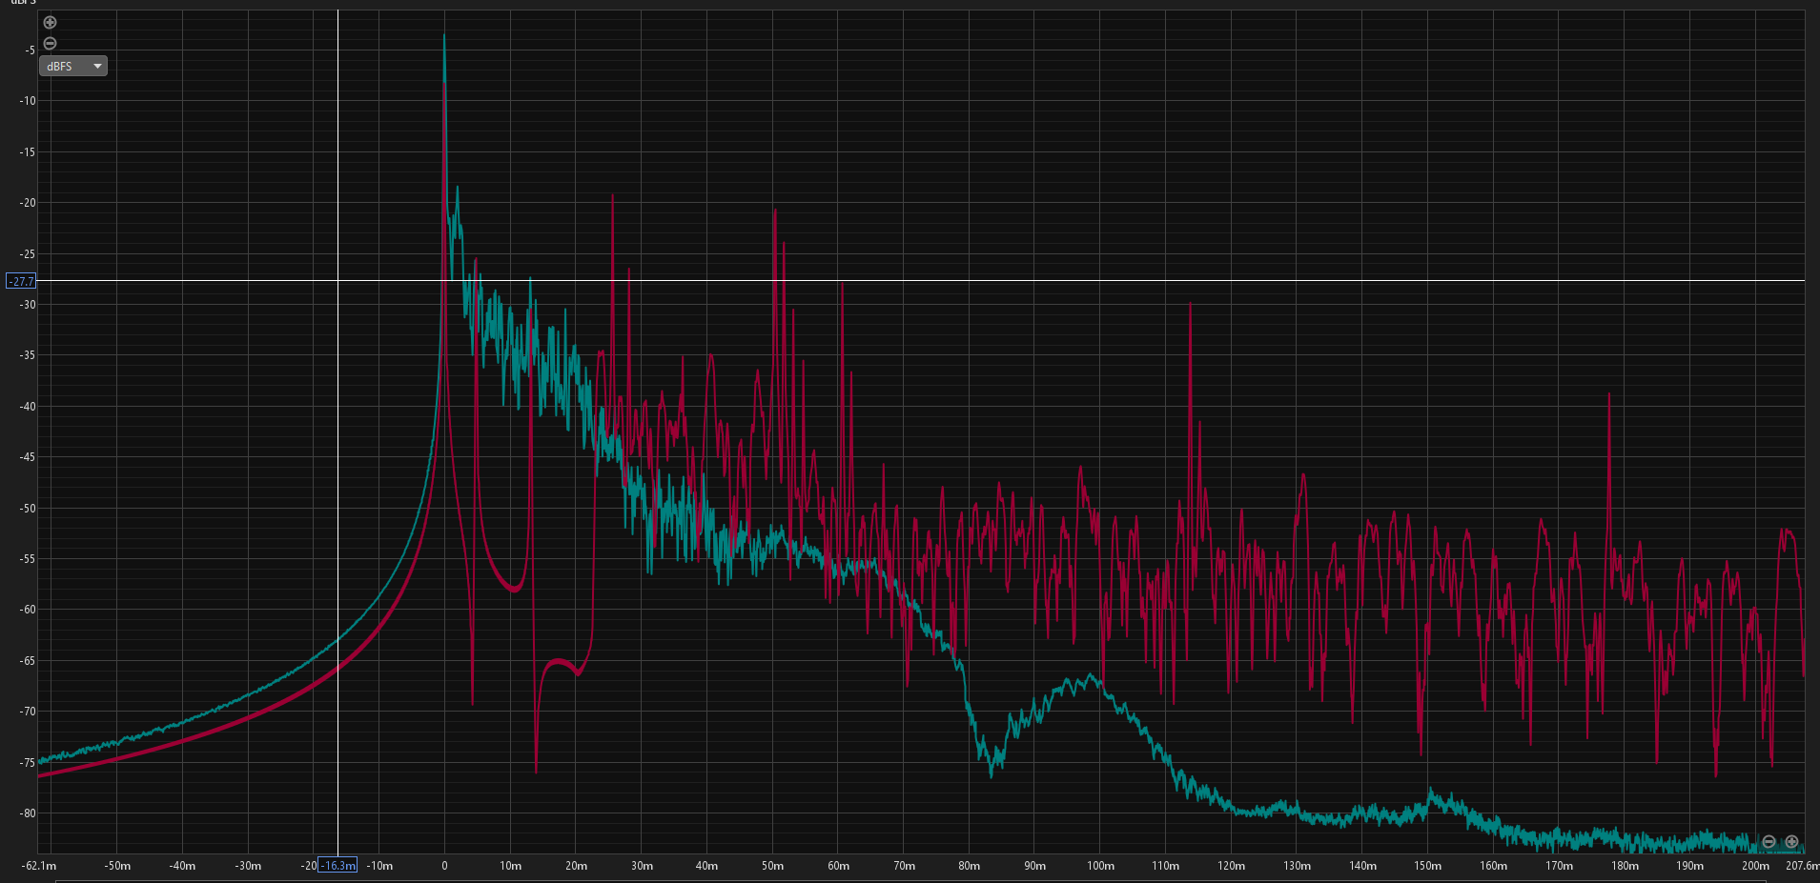
Task: Zoom in the vertical dBFS axis
Action: (51, 22)
